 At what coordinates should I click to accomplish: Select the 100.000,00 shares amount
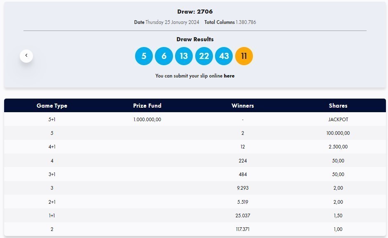point(338,133)
